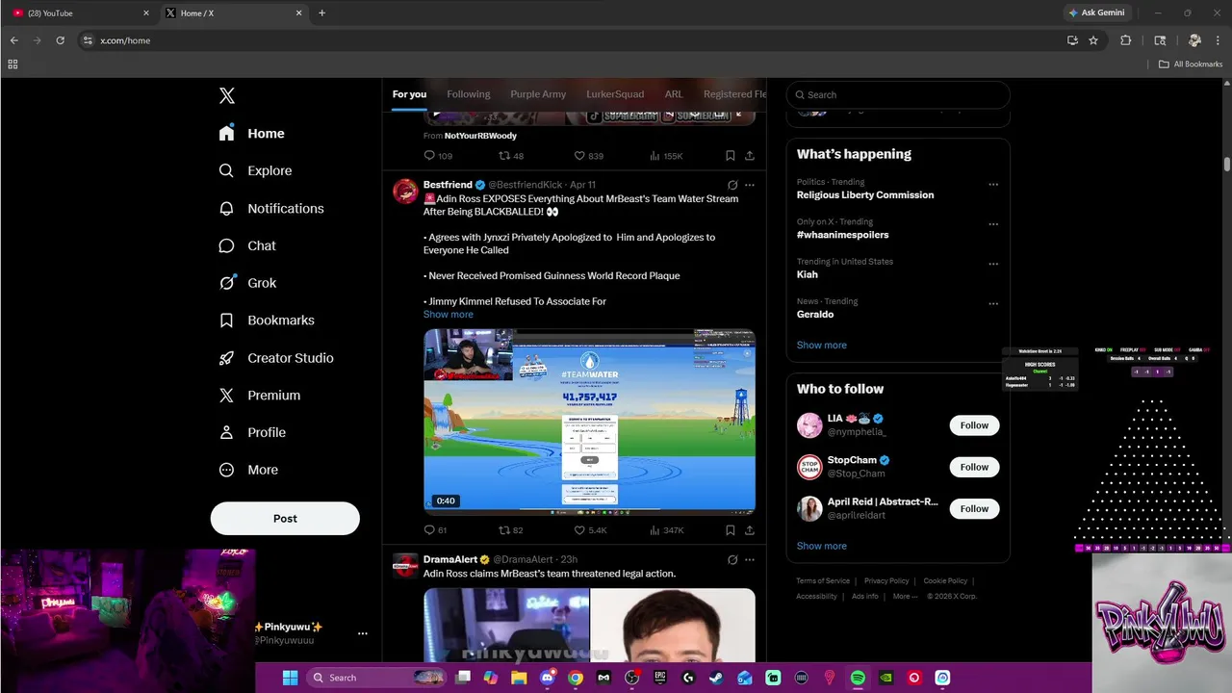This screenshot has width=1232, height=693.
Task: Open Grok actions on DramaAlert post
Action: (732, 559)
